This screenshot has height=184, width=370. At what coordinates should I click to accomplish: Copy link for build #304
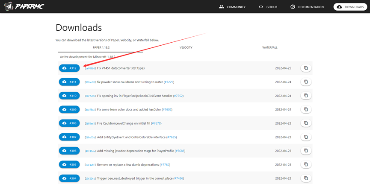coord(306,178)
